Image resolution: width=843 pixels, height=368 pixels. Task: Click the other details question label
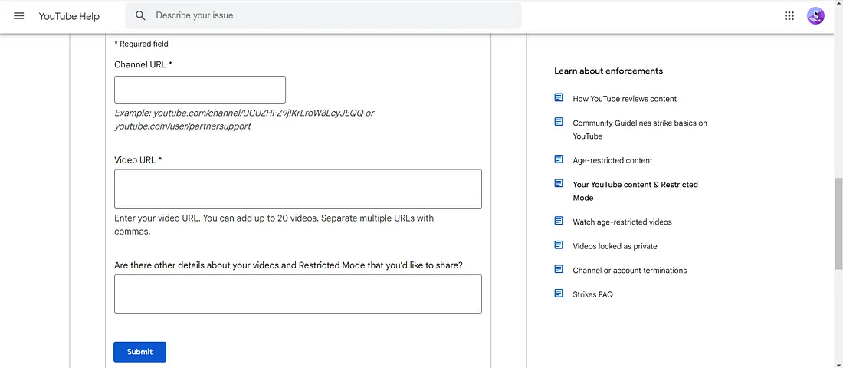[x=288, y=265]
